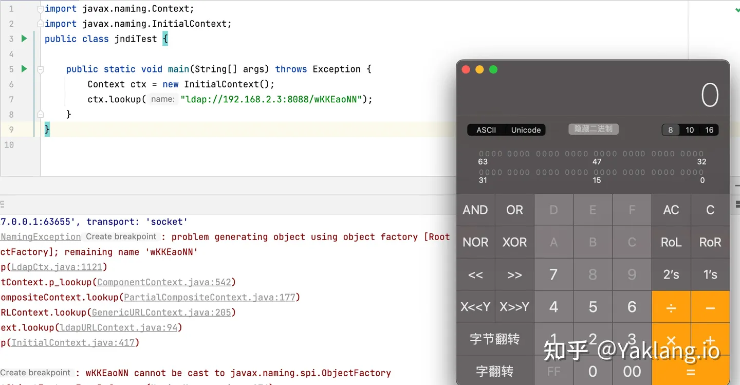Click the AND calculator key

(475, 210)
